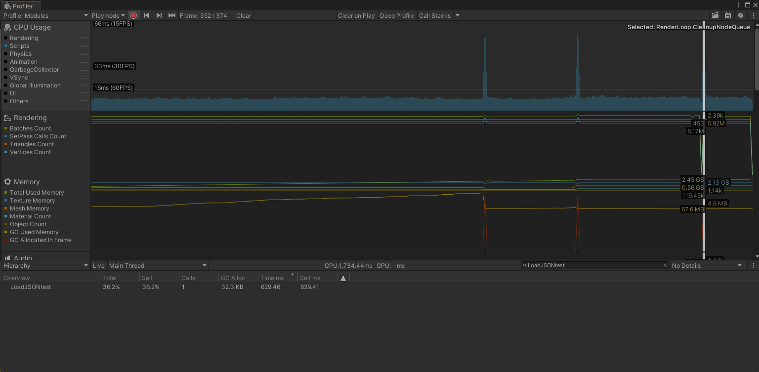Expand the Call Stacks dropdown arrow
Image resolution: width=759 pixels, height=372 pixels.
click(x=458, y=15)
